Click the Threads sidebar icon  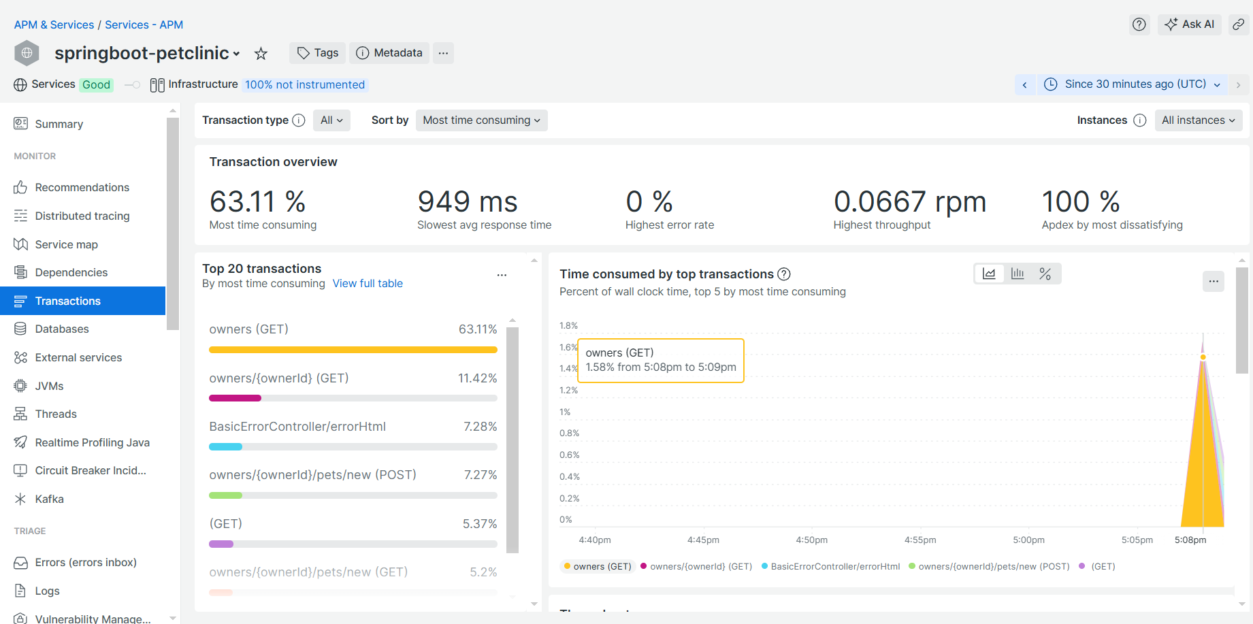point(20,414)
